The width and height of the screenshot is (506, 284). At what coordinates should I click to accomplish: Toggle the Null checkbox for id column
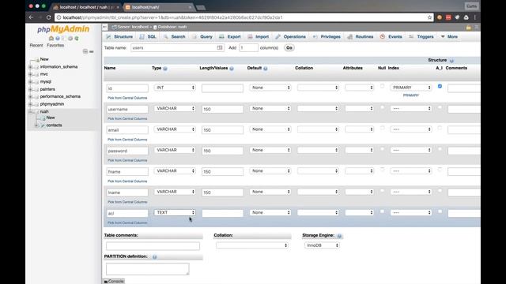[x=382, y=86]
